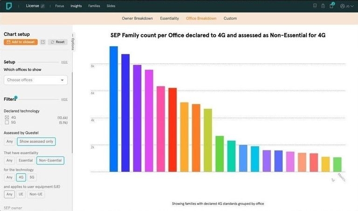
Task: Select UE under applies to user equipment
Action: coord(21,194)
